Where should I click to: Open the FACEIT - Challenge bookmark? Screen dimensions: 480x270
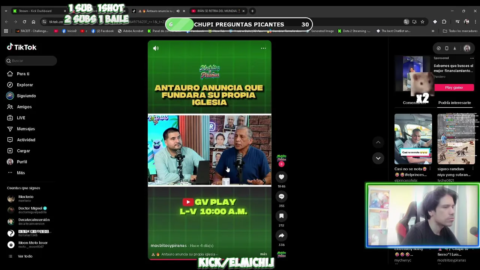[32, 31]
